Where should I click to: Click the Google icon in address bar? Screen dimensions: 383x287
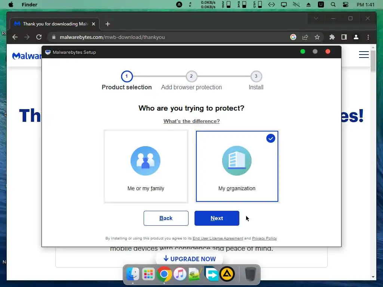click(x=293, y=37)
